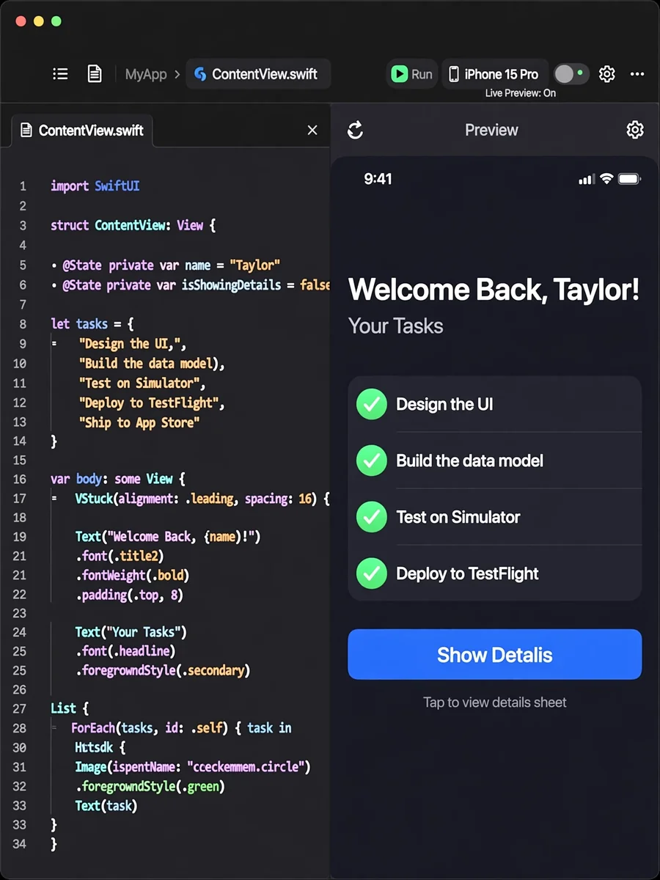Screen dimensions: 660x880
Task: Click the Preview panel title
Action: tap(491, 130)
